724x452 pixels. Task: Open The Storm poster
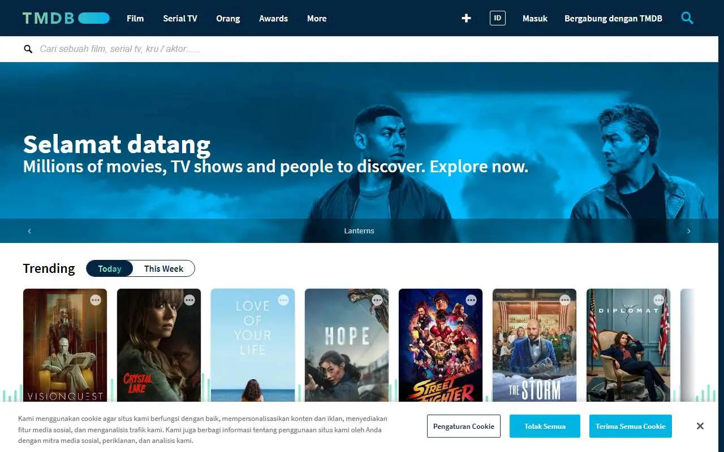(535, 345)
